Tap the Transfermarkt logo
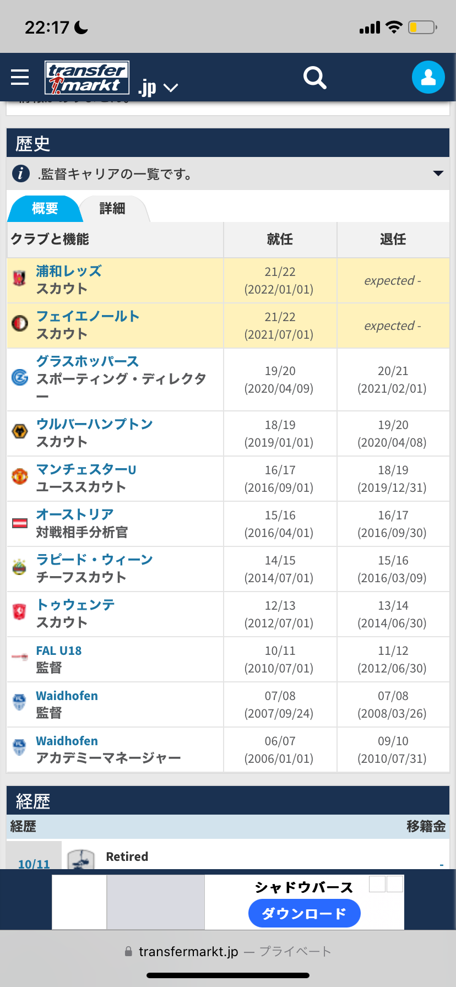456x987 pixels. [87, 78]
